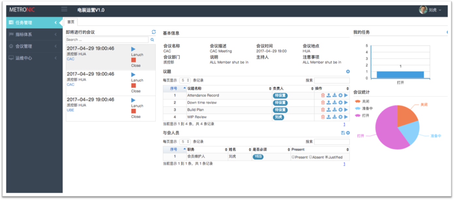Close the UBE meeting with red square
Image resolution: width=454 pixels, height=200 pixels.
[x=133, y=111]
